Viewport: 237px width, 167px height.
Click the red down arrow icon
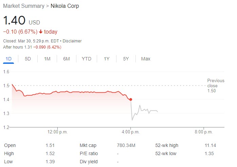tap(41, 32)
